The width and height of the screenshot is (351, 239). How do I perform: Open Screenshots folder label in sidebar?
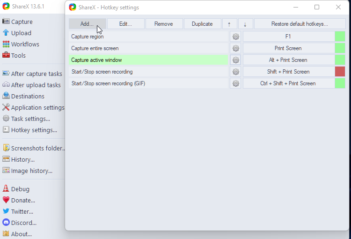point(38,148)
